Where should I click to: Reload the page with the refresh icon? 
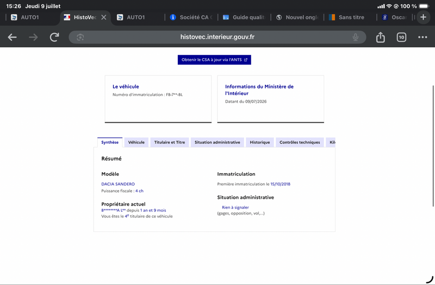[x=54, y=37]
